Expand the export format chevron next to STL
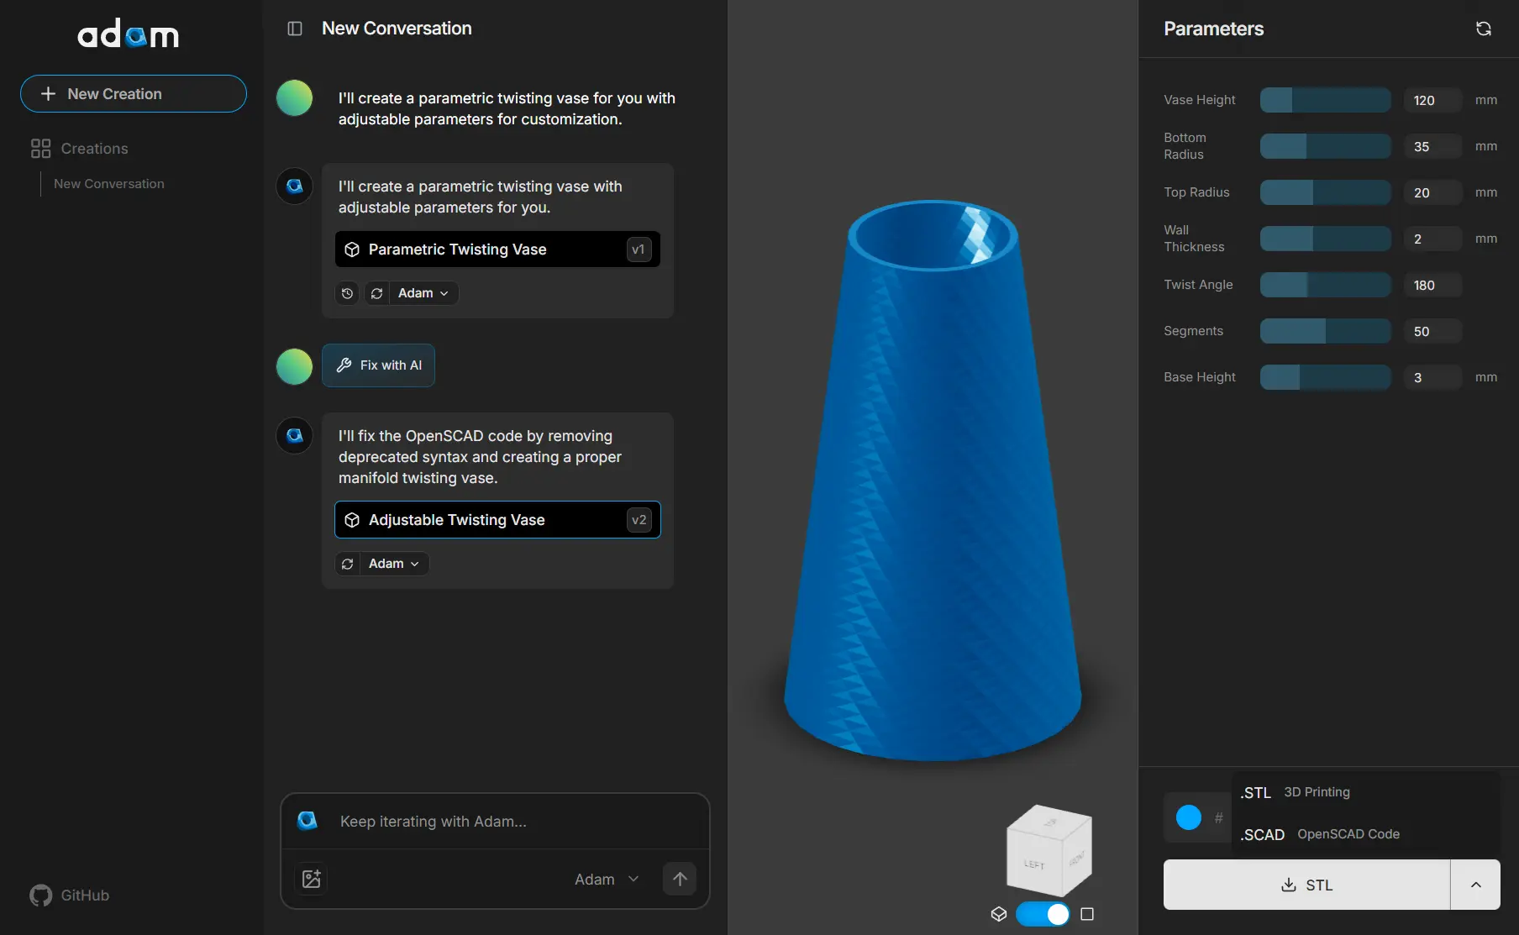The width and height of the screenshot is (1519, 935). (1475, 885)
